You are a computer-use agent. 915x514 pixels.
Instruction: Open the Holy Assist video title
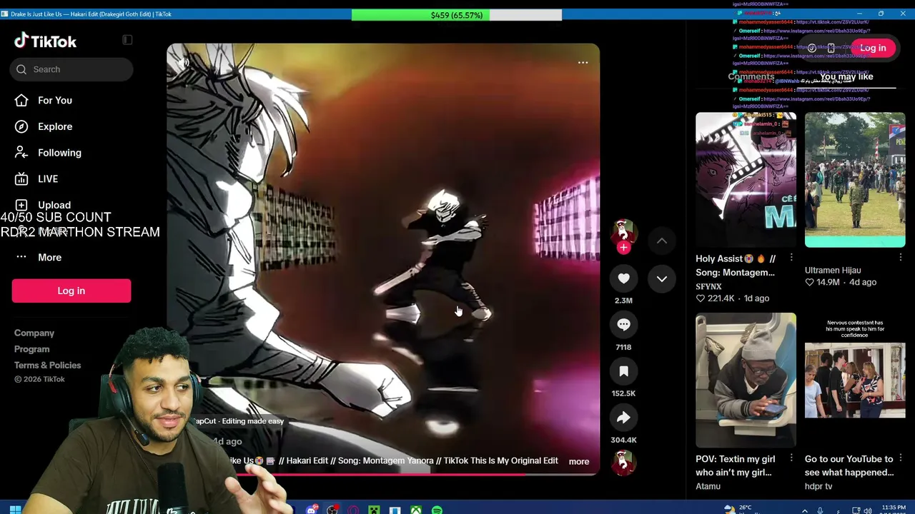pyautogui.click(x=736, y=266)
